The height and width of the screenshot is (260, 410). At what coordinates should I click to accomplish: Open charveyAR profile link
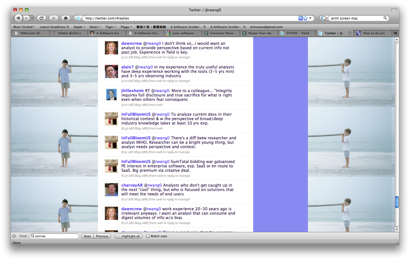point(132,185)
